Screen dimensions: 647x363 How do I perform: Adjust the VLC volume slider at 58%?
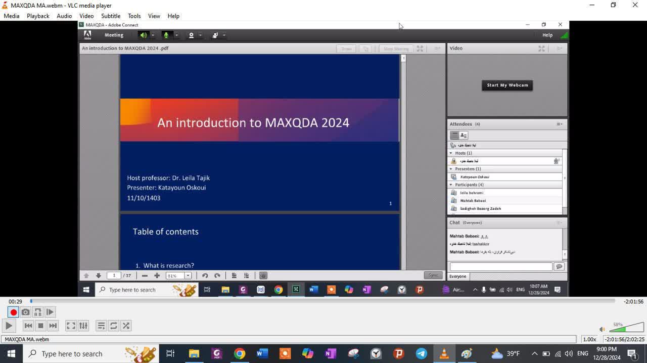[x=626, y=327]
